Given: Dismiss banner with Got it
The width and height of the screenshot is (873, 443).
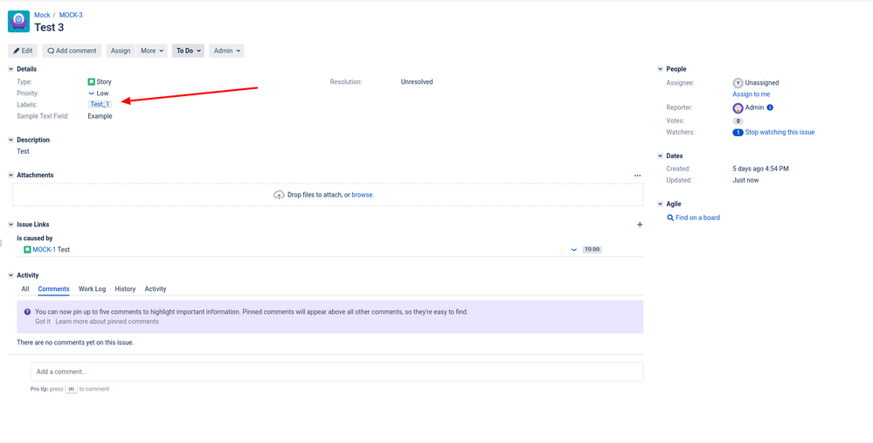Looking at the screenshot, I should 42,322.
